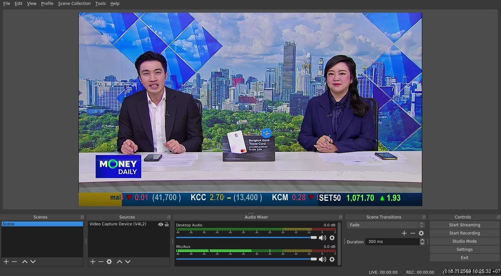501x276 pixels.
Task: Add a new scene with plus icon
Action: pyautogui.click(x=6, y=262)
